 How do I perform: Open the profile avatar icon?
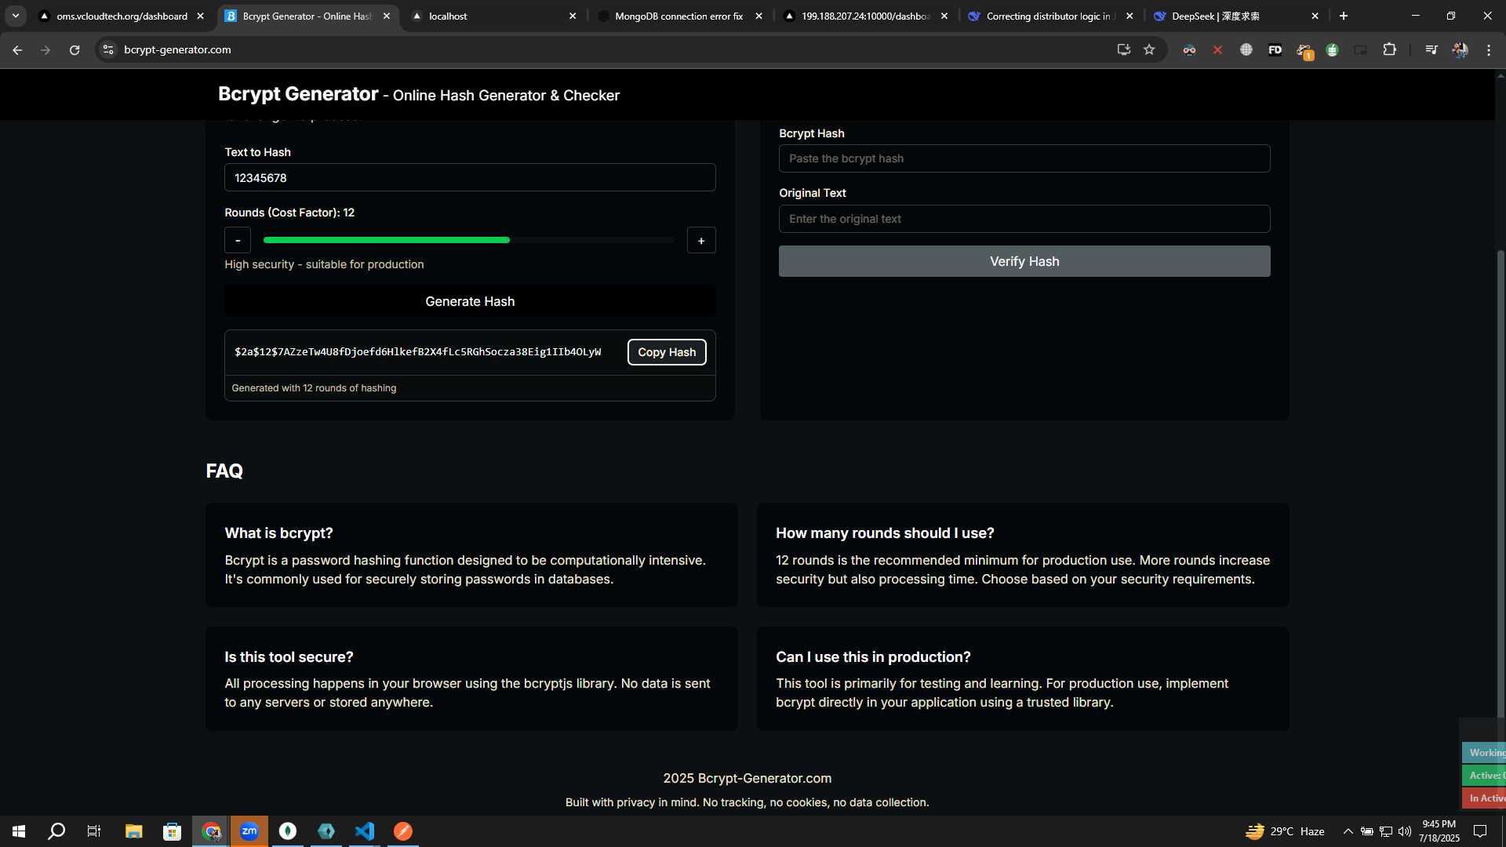(1460, 49)
